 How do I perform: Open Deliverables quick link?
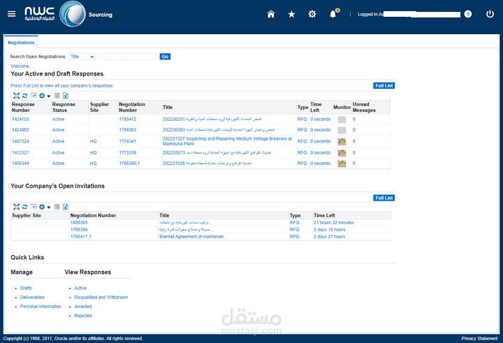32,298
